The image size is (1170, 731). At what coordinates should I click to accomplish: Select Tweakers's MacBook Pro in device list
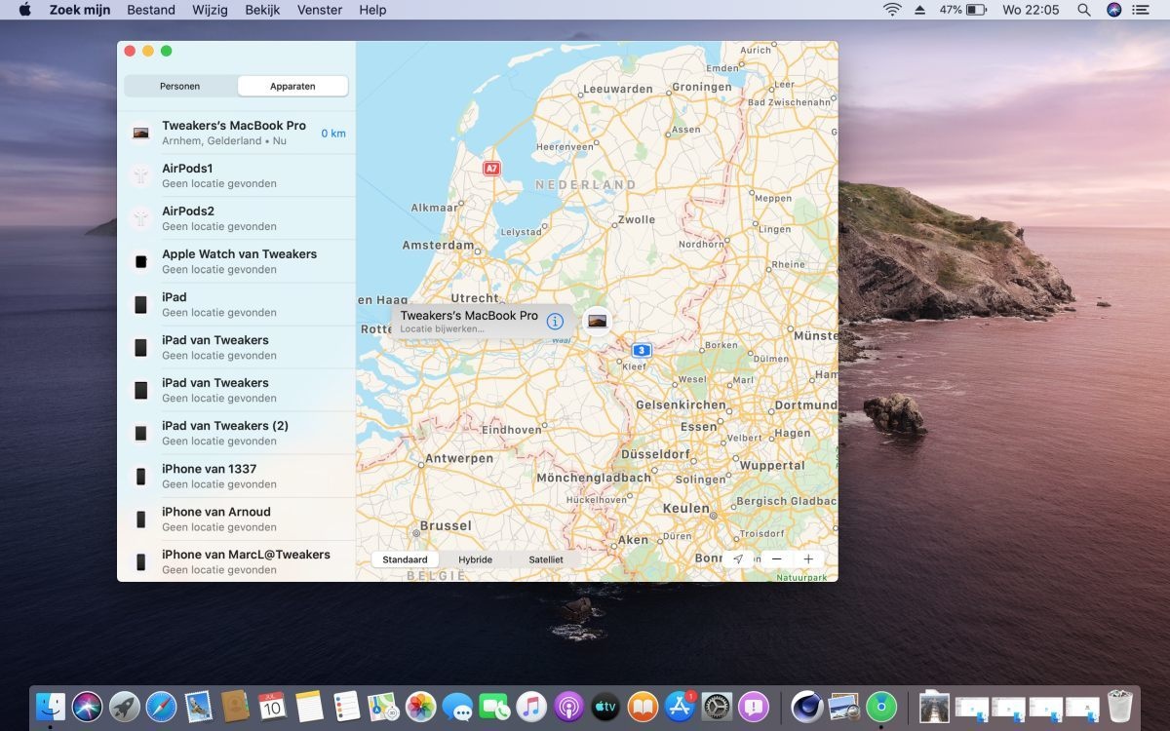pos(237,133)
